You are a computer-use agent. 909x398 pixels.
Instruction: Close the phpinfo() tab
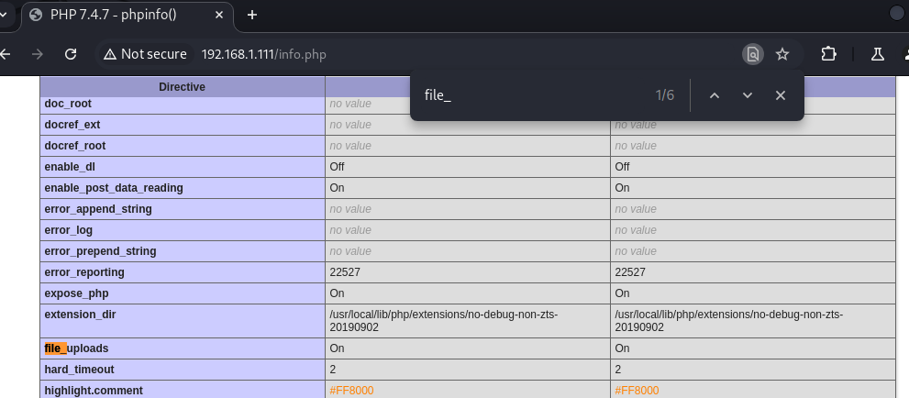coord(218,15)
